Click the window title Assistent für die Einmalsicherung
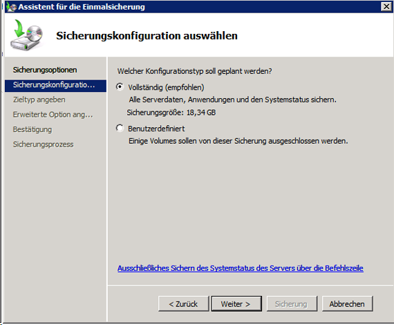Viewport: 394px width, 325px height. pyautogui.click(x=82, y=7)
